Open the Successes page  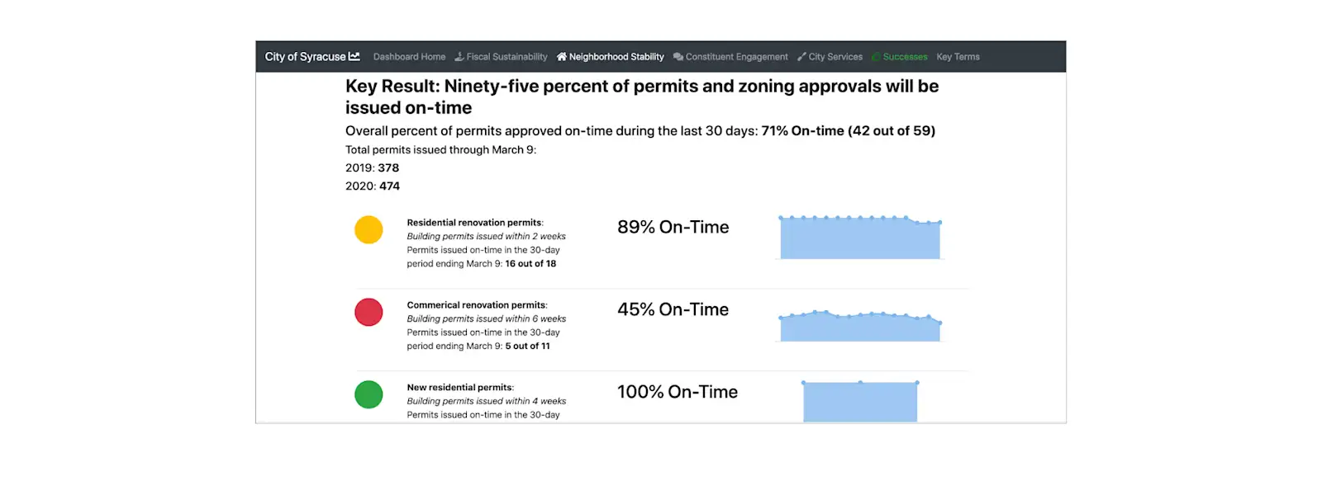point(900,57)
